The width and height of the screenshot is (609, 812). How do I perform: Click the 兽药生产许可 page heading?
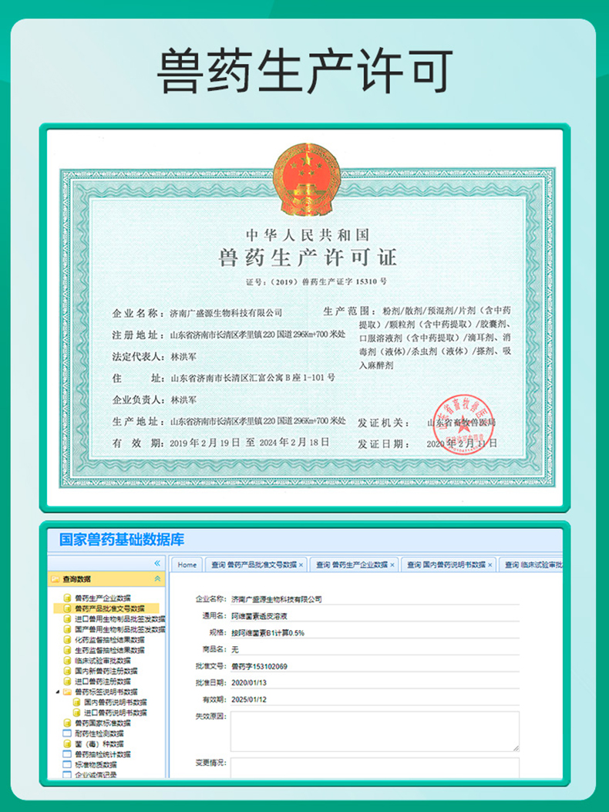point(304,71)
